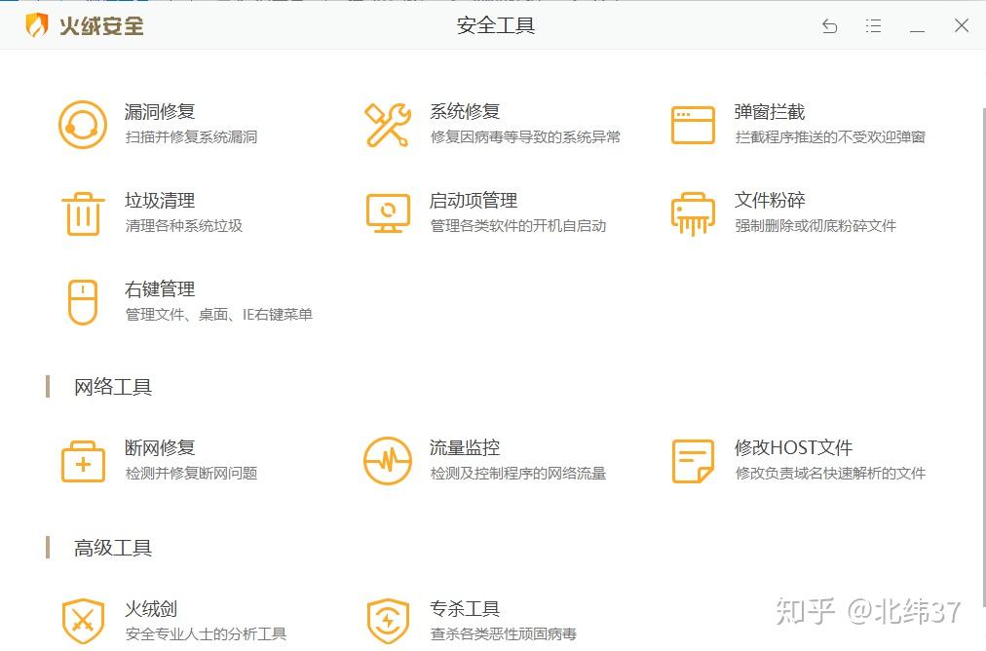Click the 火绒剑 title text
The height and width of the screenshot is (651, 986).
coord(151,609)
